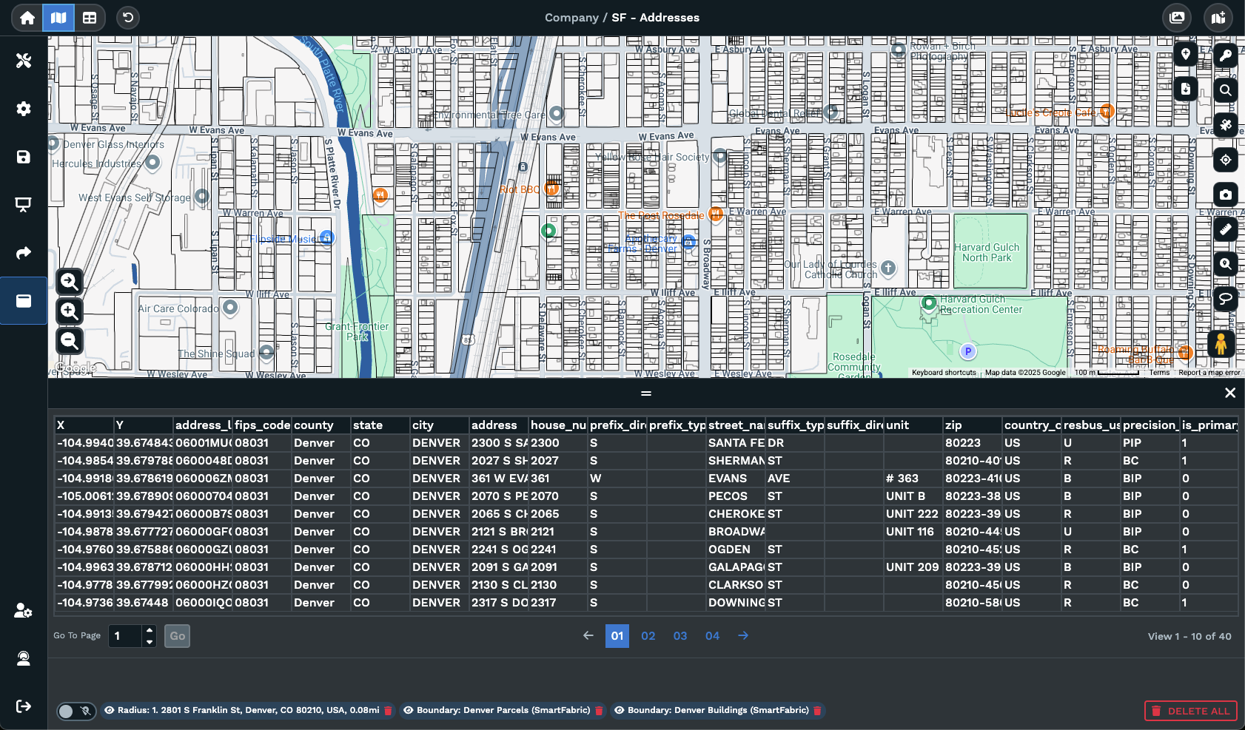Toggle visibility of Denver Buildings boundary
The image size is (1245, 730).
click(620, 710)
